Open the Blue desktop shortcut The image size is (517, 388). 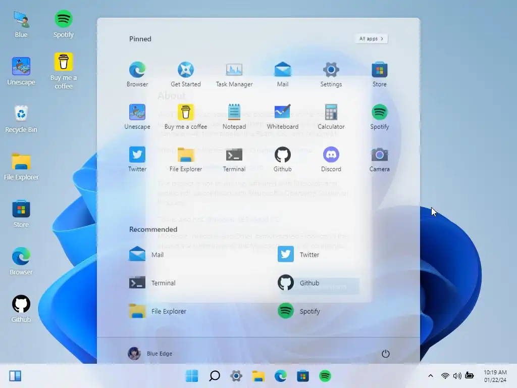point(21,24)
